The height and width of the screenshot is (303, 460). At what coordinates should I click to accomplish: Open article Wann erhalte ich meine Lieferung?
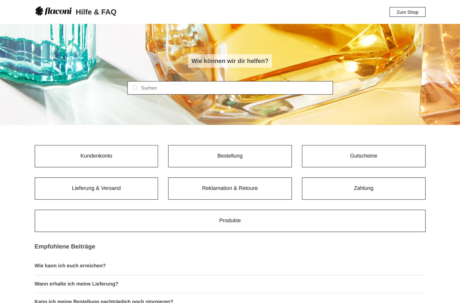click(x=76, y=284)
